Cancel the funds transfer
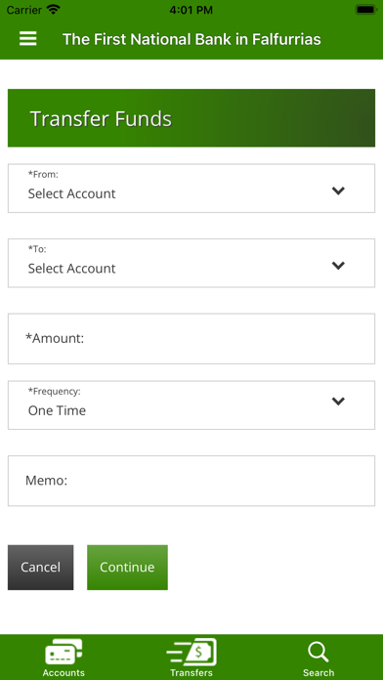 pos(40,568)
